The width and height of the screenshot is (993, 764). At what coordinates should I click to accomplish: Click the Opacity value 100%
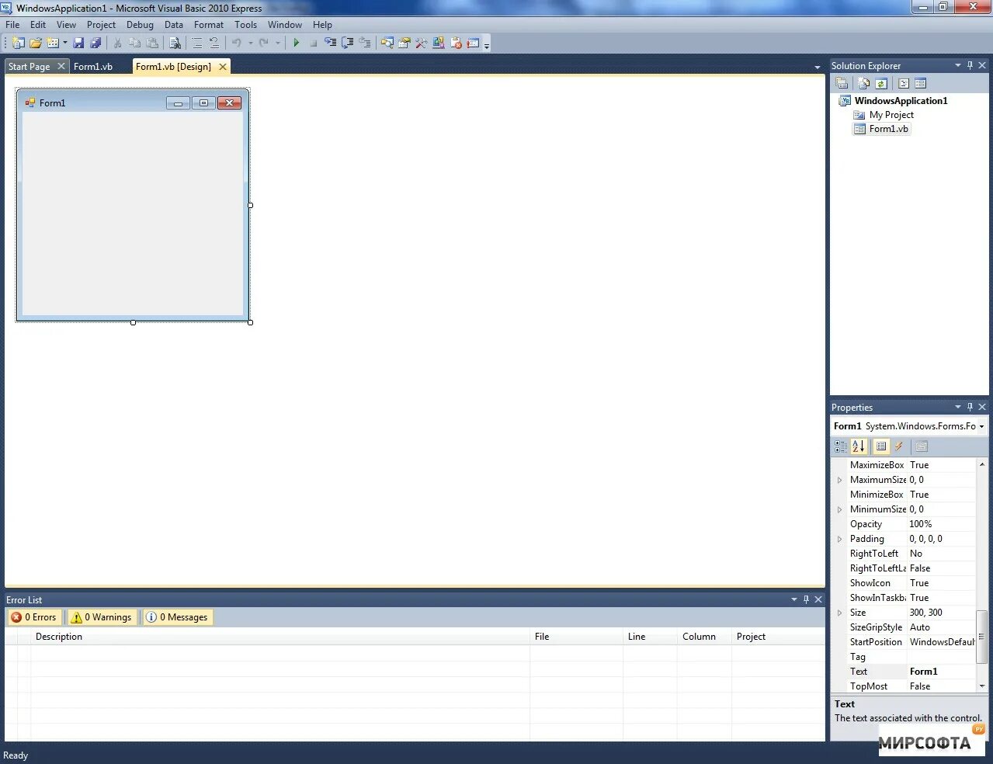click(x=941, y=524)
